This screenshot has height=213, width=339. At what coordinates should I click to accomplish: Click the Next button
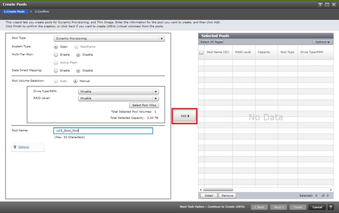coord(279,207)
